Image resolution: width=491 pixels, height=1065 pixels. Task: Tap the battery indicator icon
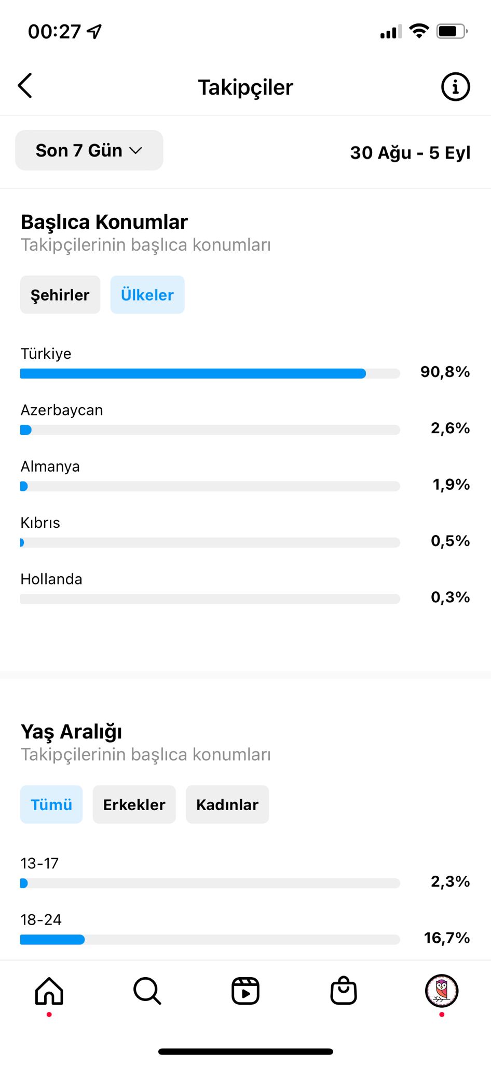(x=452, y=31)
